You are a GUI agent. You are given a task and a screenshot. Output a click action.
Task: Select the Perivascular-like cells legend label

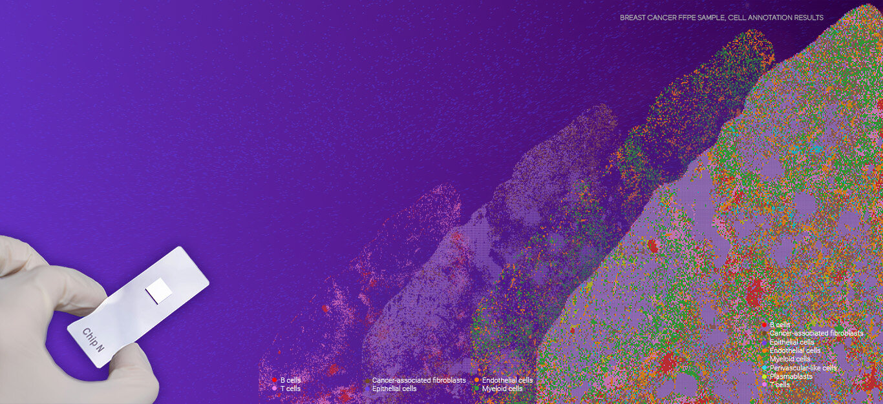803,368
